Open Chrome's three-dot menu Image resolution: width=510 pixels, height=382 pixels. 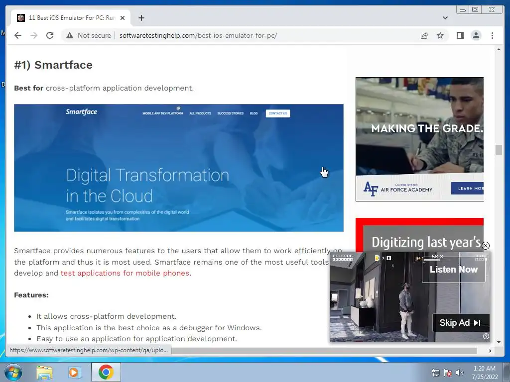pyautogui.click(x=492, y=35)
